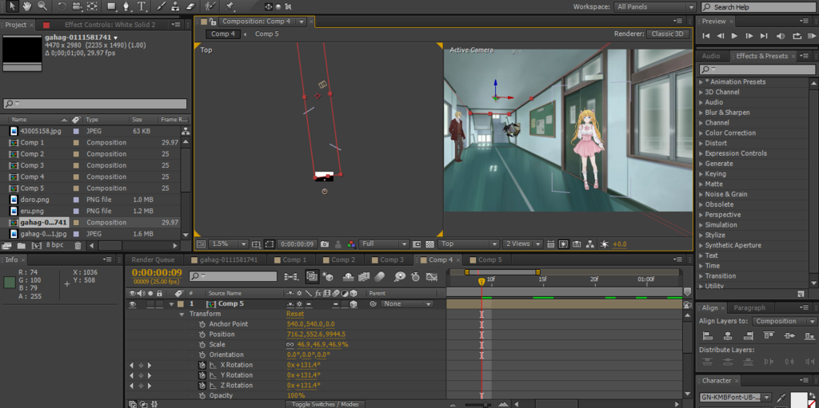This screenshot has height=408, width=819.
Task: Click the Classic 3D renderer button
Action: tap(668, 34)
